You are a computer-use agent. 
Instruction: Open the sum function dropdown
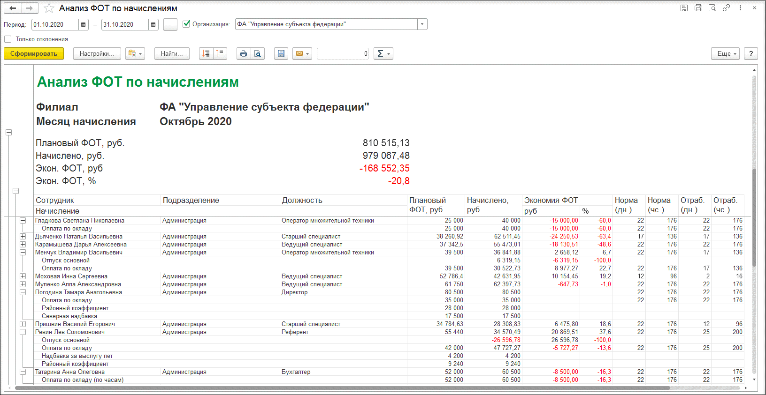[383, 53]
